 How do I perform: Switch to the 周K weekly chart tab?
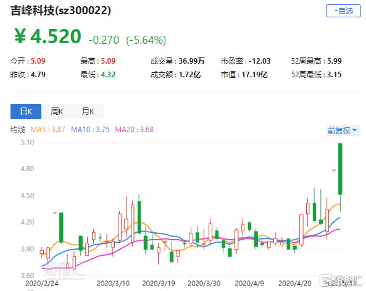pyautogui.click(x=57, y=111)
